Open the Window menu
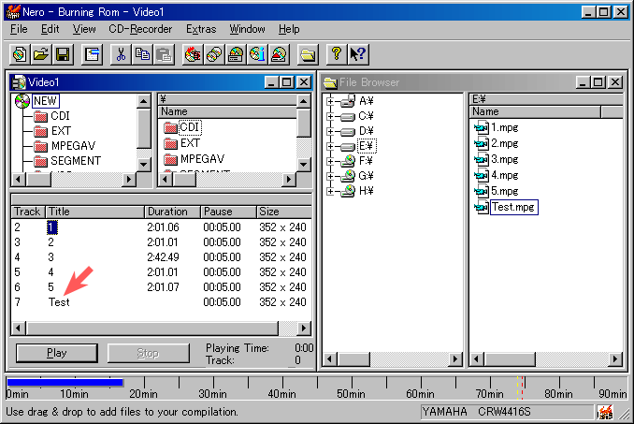This screenshot has height=424, width=634. point(247,29)
